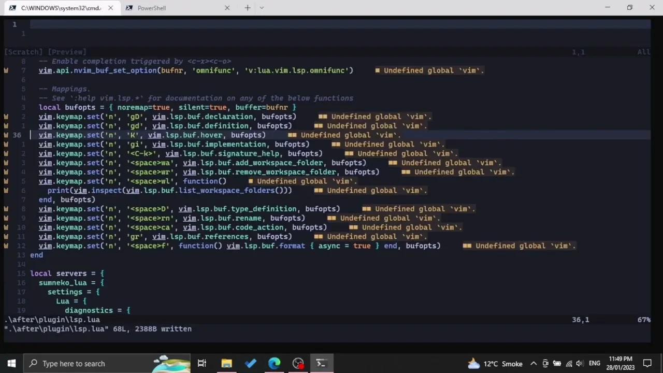Click the ENG language indicator
Image resolution: width=663 pixels, height=373 pixels.
click(594, 363)
